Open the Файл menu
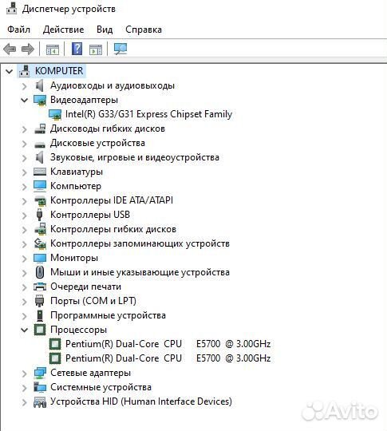 point(18,30)
